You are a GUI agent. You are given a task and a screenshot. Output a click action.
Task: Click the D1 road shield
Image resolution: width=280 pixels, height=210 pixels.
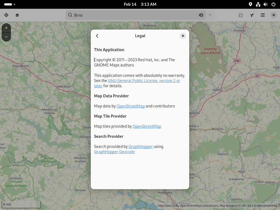point(257,76)
